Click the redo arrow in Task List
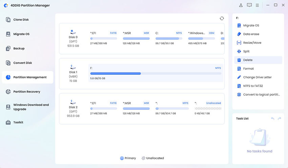The height and width of the screenshot is (168, 288). click(279, 119)
